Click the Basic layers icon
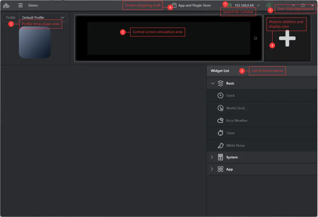The height and width of the screenshot is (217, 318). pyautogui.click(x=220, y=83)
